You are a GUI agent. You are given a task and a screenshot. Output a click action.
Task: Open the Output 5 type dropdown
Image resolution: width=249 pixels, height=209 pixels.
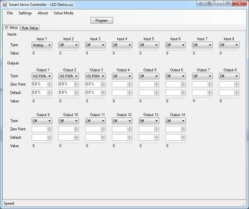[x=149, y=76]
